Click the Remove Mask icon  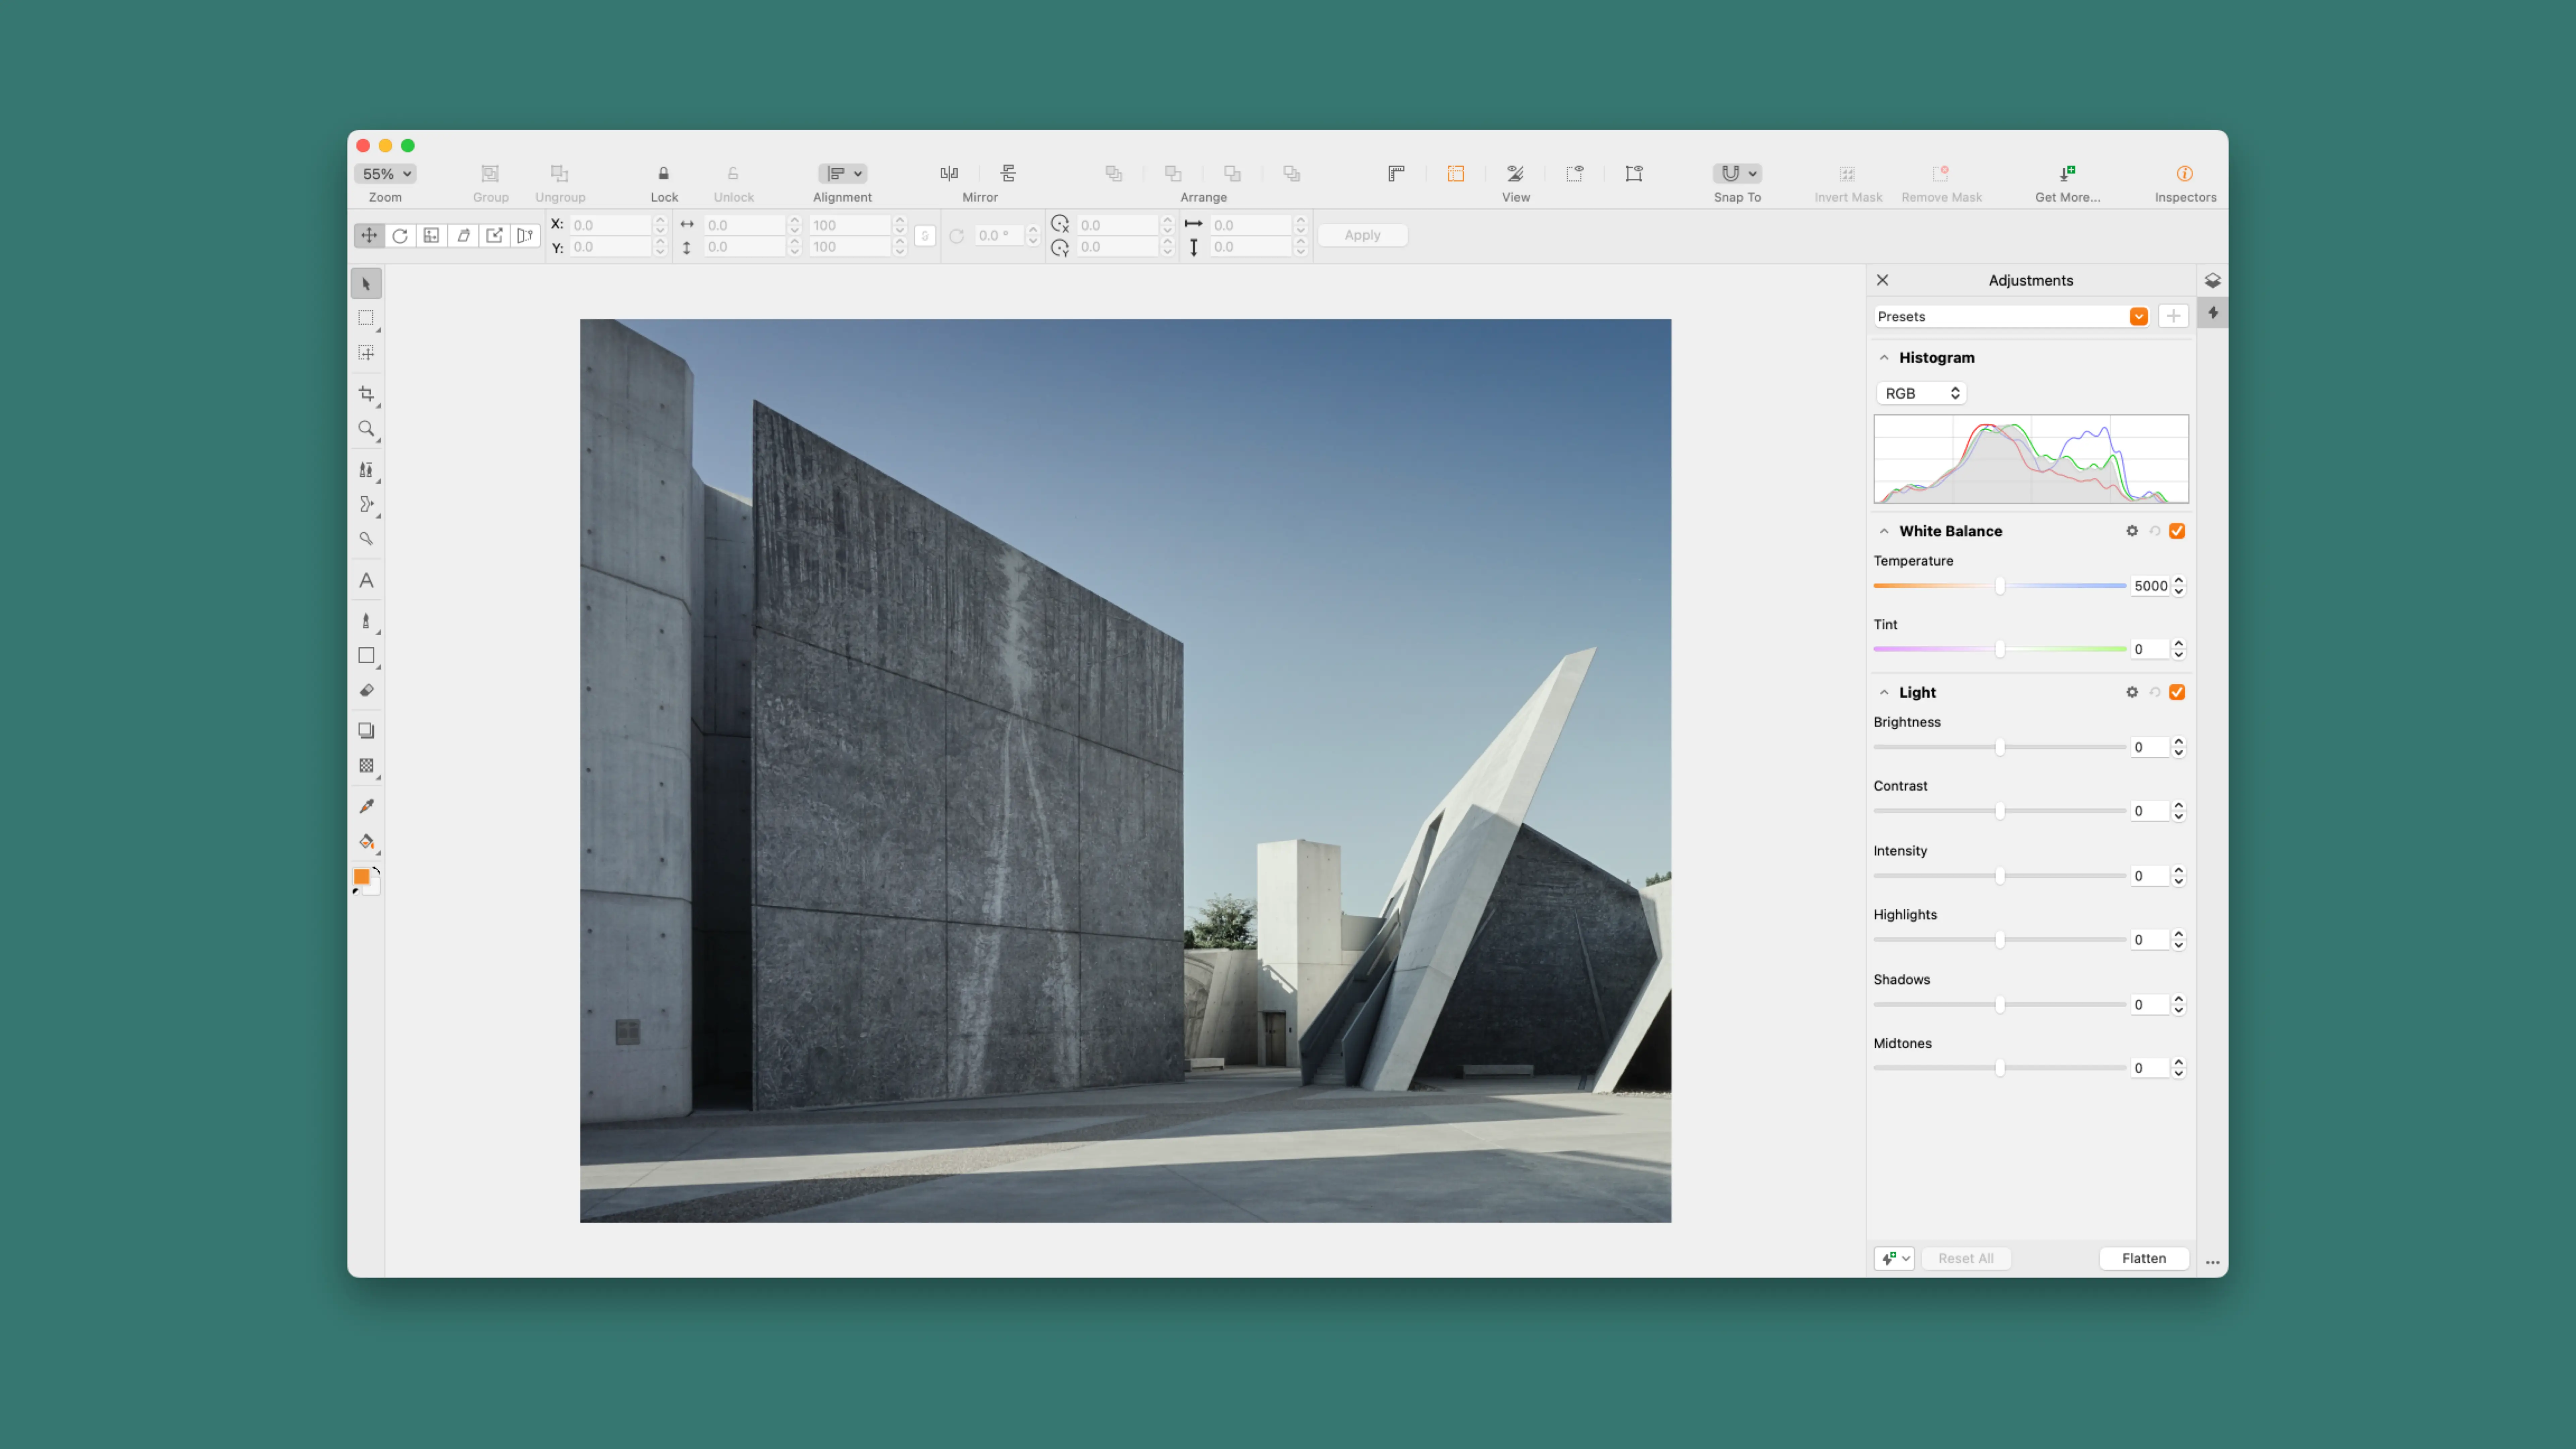[1941, 174]
